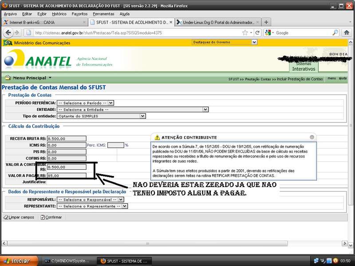
Task: Open the Entidade selection dropdown
Action: pyautogui.click(x=133, y=110)
